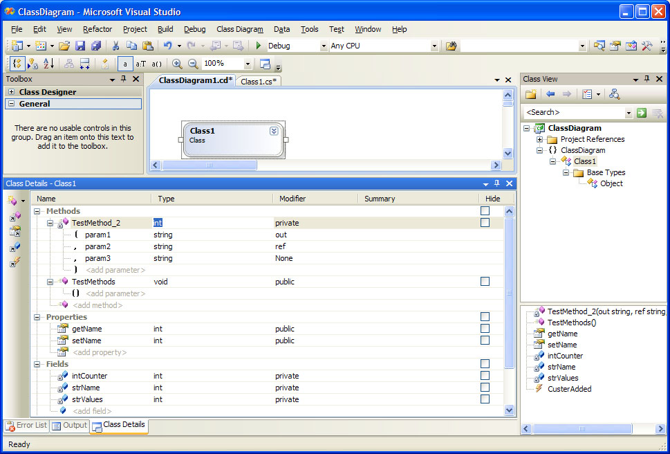Click the Copy icon in the toolbar
This screenshot has height=454, width=670.
pos(131,45)
